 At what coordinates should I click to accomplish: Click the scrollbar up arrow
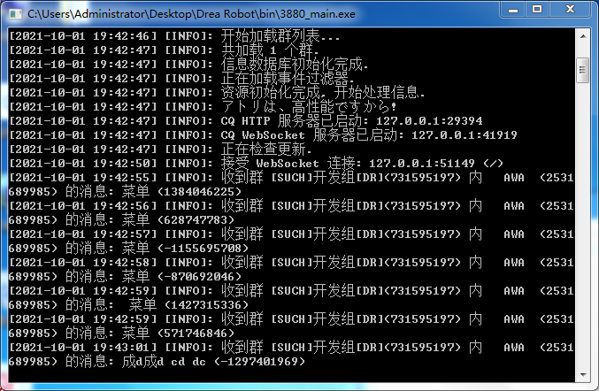582,35
